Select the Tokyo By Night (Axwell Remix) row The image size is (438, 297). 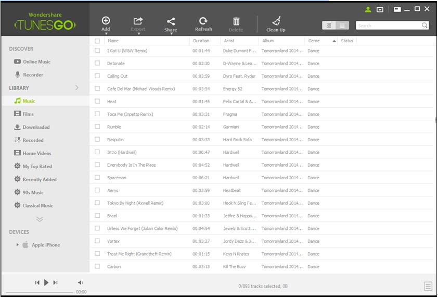click(261, 203)
